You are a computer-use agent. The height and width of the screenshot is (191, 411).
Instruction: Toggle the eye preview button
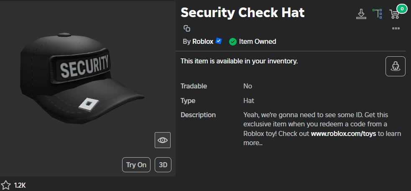click(163, 140)
